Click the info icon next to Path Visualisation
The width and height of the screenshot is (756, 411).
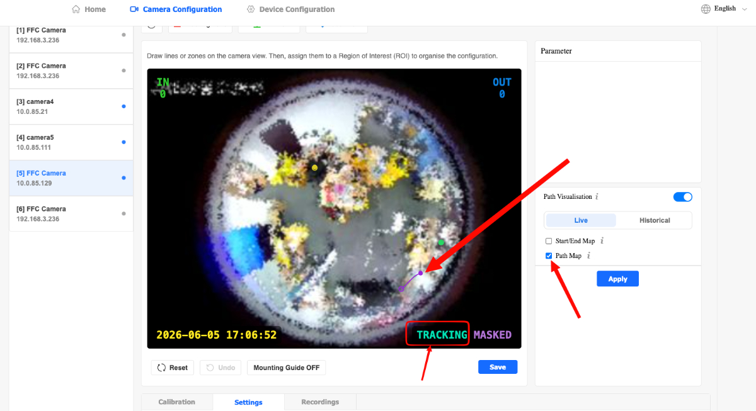click(597, 197)
